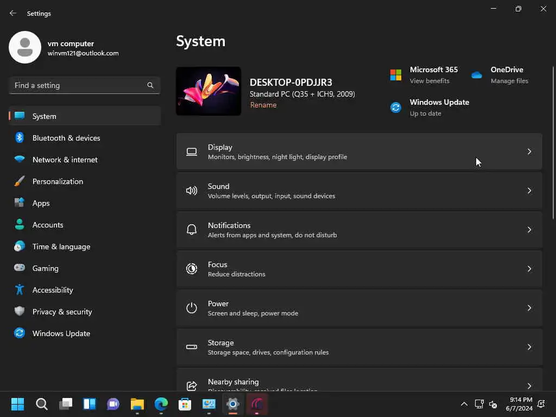This screenshot has height=417, width=556.
Task: Click the Time & language clock icon
Action: [20, 246]
